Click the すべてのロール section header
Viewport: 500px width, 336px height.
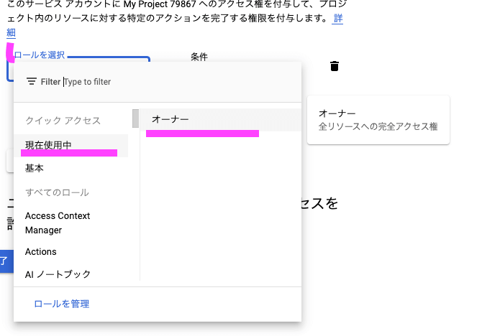click(x=58, y=192)
